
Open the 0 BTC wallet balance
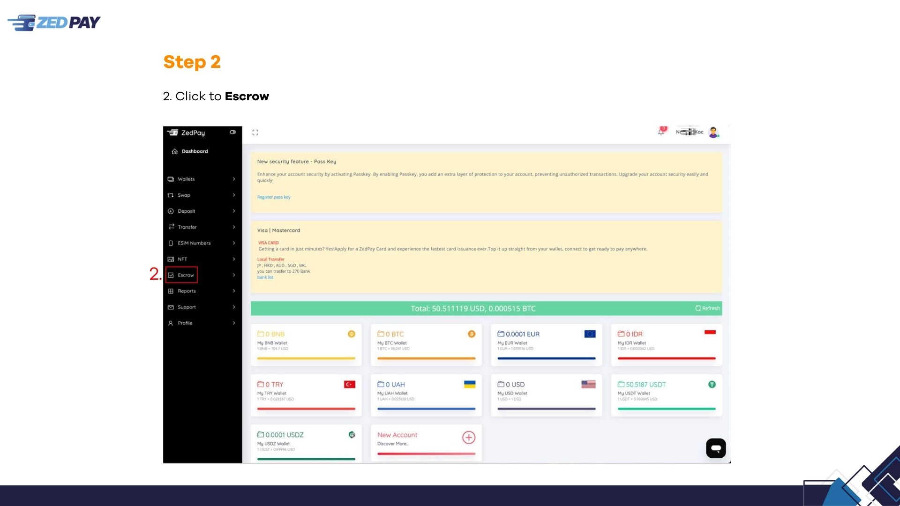[x=390, y=334]
